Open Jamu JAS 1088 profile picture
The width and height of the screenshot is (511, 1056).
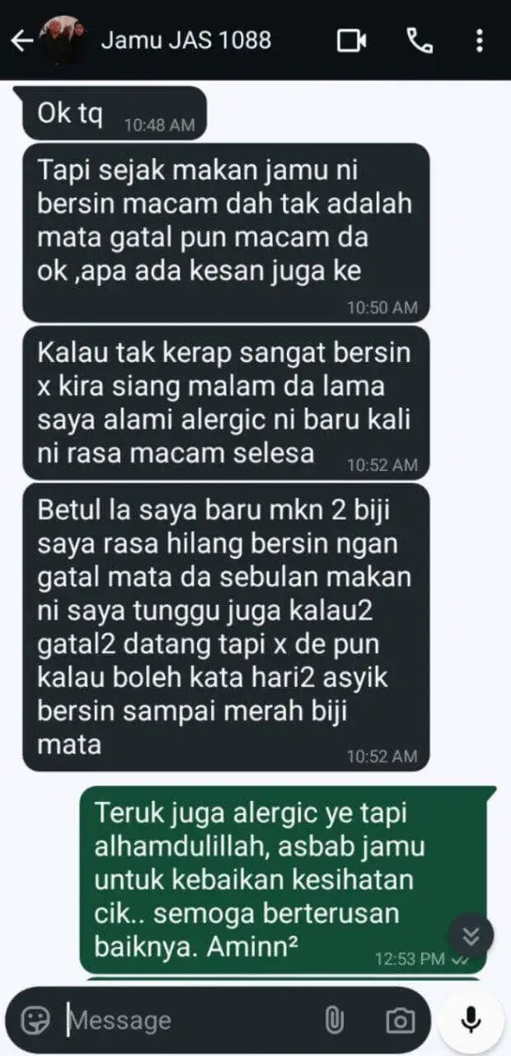tap(64, 40)
